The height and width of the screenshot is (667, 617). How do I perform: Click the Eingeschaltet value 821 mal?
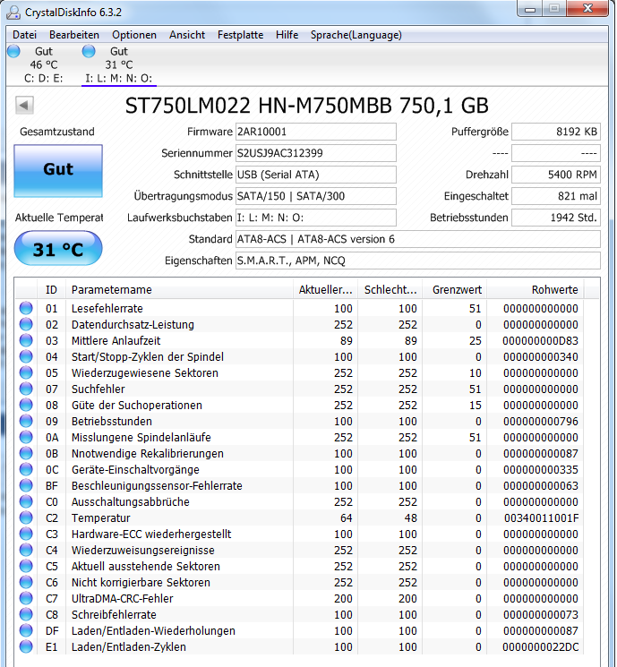[556, 196]
